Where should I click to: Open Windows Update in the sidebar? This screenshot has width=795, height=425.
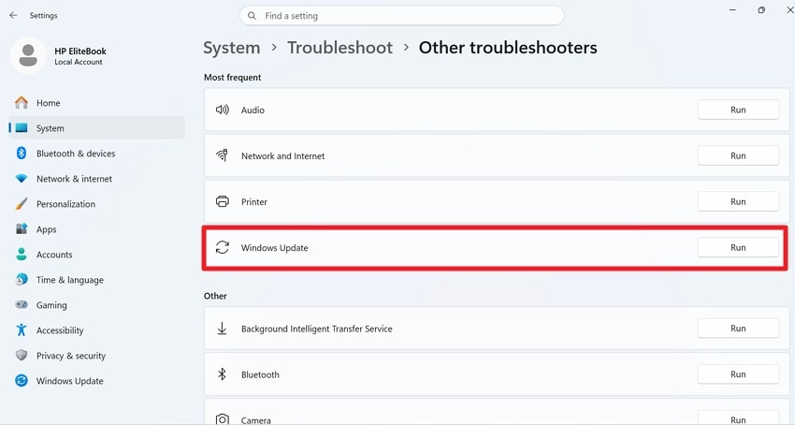tap(97, 381)
